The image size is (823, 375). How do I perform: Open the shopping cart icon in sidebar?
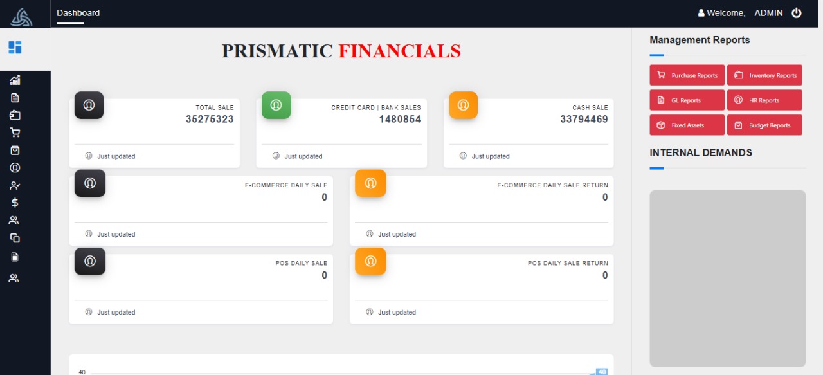15,133
